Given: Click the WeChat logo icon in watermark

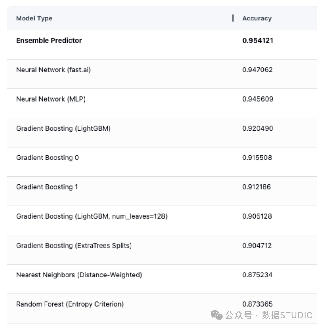Looking at the screenshot, I should click(216, 315).
